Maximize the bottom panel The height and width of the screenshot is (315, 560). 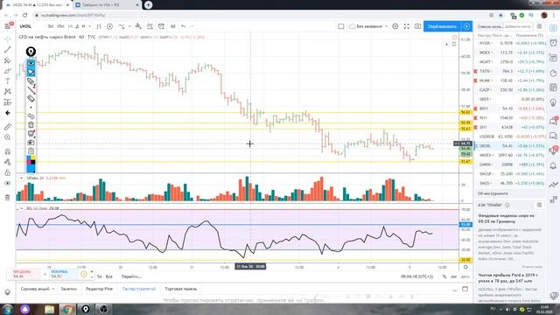point(465,289)
